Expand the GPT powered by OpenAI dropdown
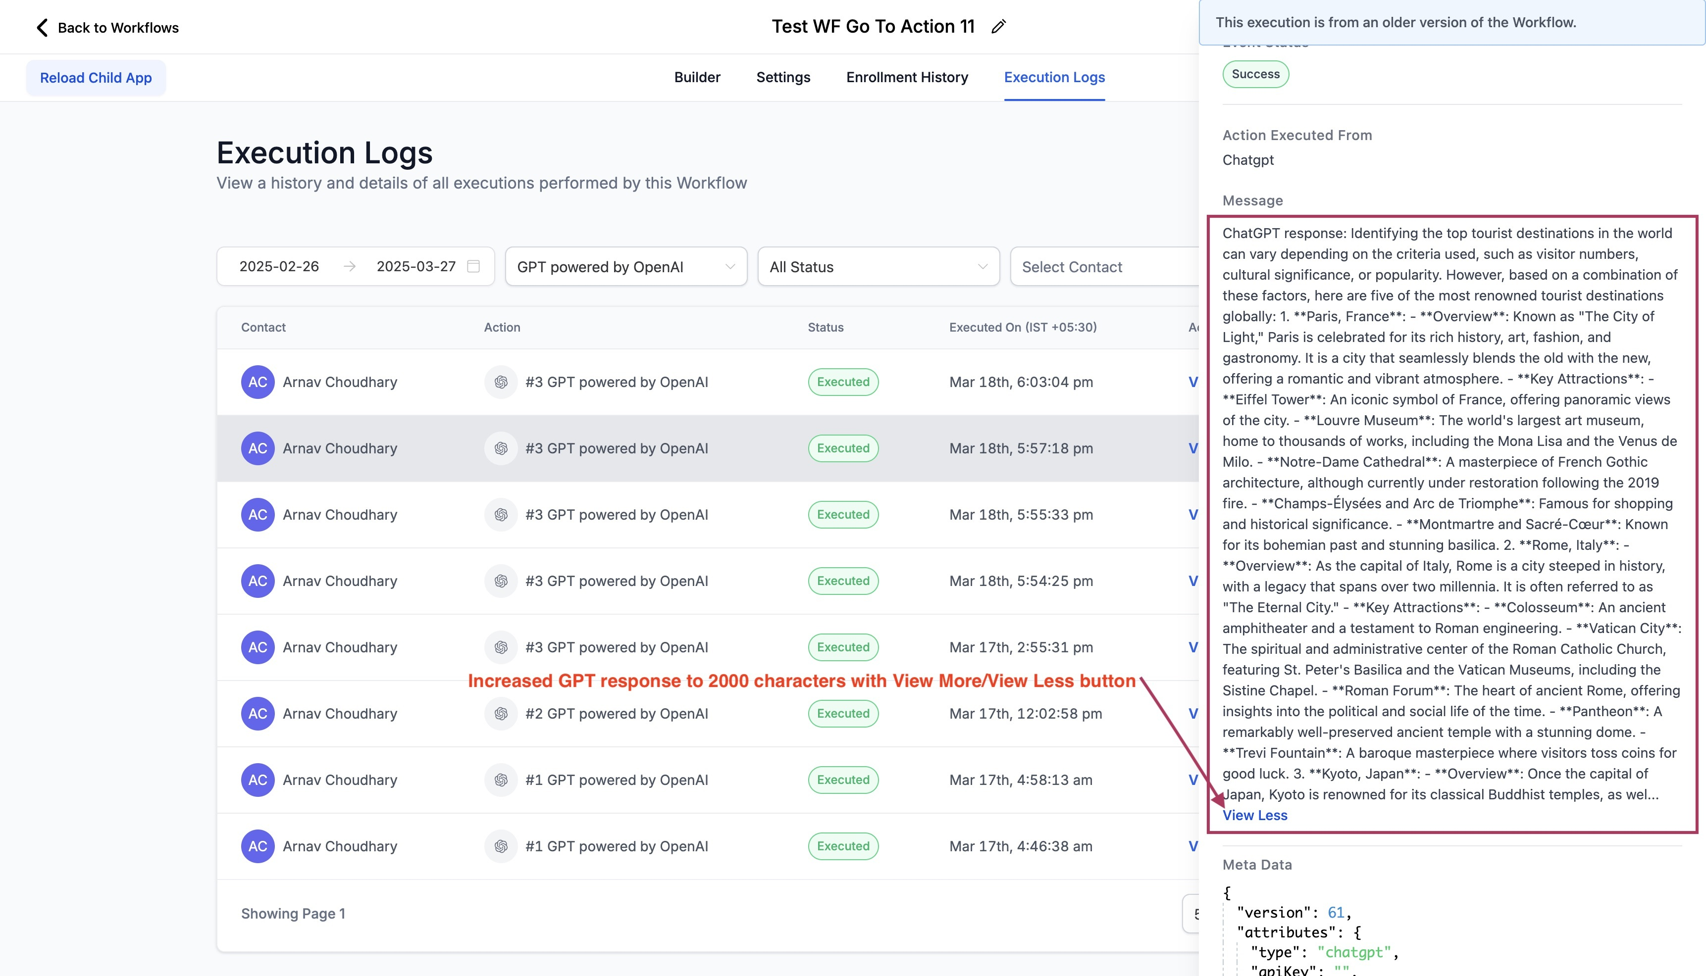Viewport: 1706px width, 976px height. tap(625, 267)
